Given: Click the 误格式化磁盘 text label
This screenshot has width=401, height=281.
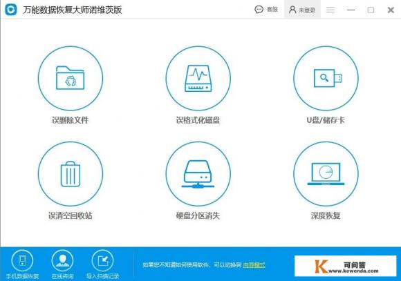Looking at the screenshot, I should (198, 120).
